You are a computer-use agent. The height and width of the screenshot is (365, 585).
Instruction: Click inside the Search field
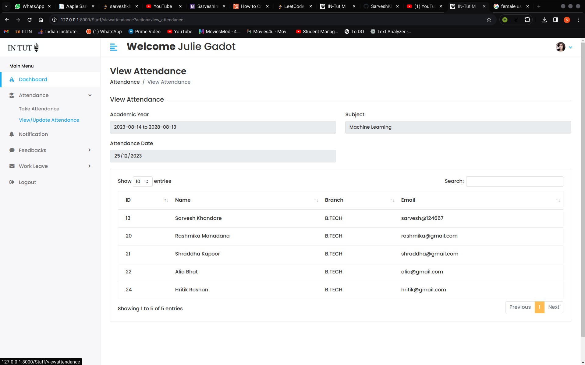point(514,181)
